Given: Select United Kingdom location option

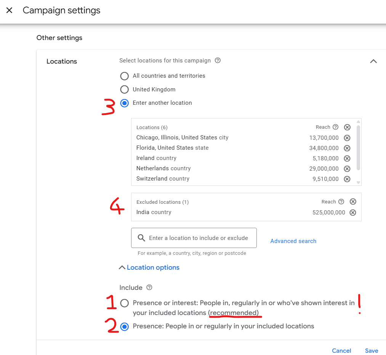Looking at the screenshot, I should [124, 90].
